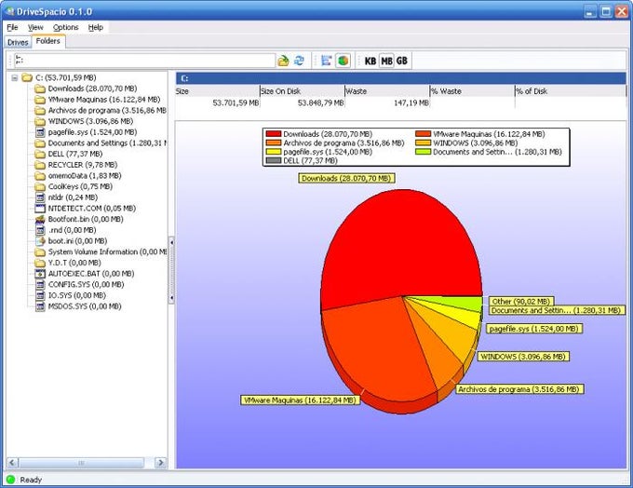
Task: Open the Options menu
Action: click(x=66, y=27)
